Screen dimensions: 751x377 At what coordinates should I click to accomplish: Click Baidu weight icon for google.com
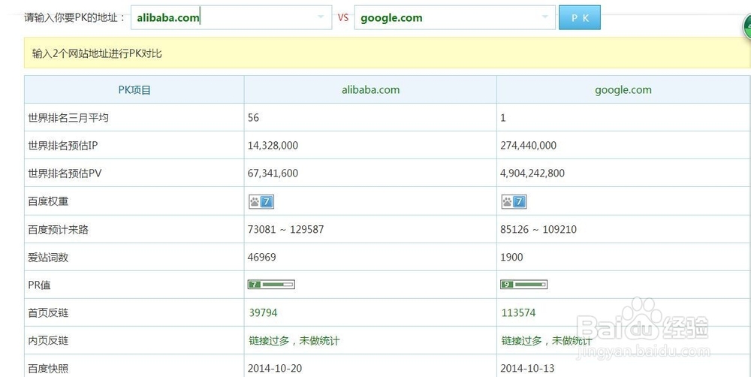[x=514, y=201]
